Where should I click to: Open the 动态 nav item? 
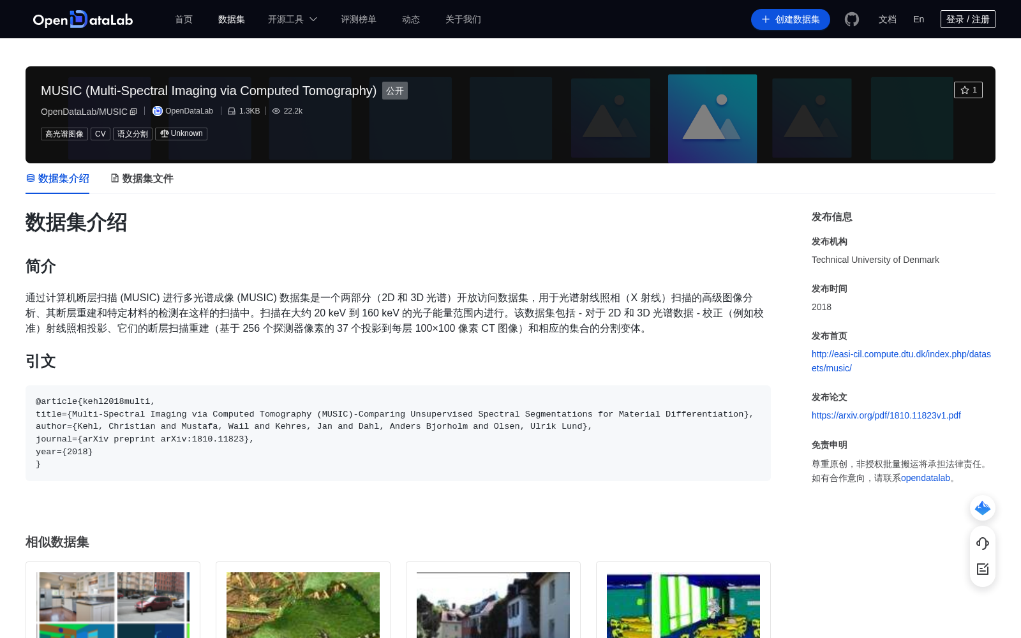[x=411, y=19]
